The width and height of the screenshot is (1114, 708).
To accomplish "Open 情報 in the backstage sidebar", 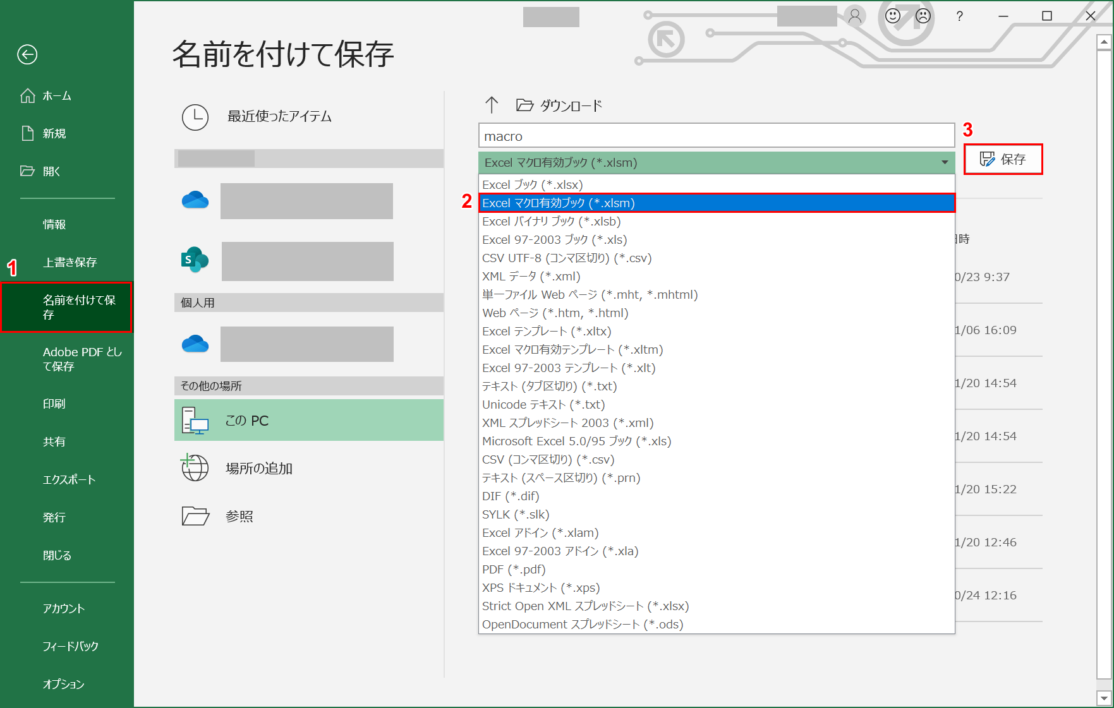I will (x=67, y=224).
